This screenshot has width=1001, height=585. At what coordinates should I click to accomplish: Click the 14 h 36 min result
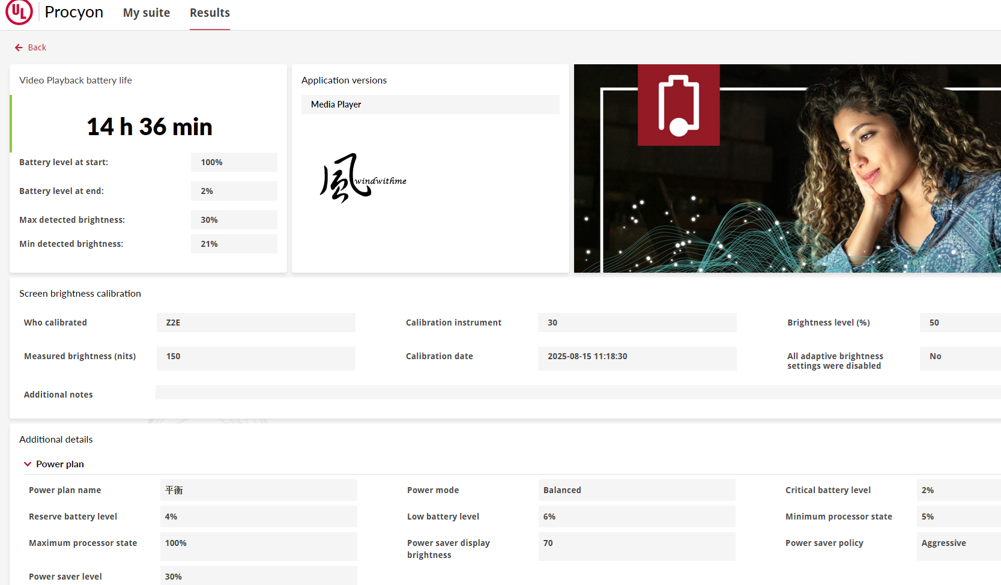pos(150,127)
